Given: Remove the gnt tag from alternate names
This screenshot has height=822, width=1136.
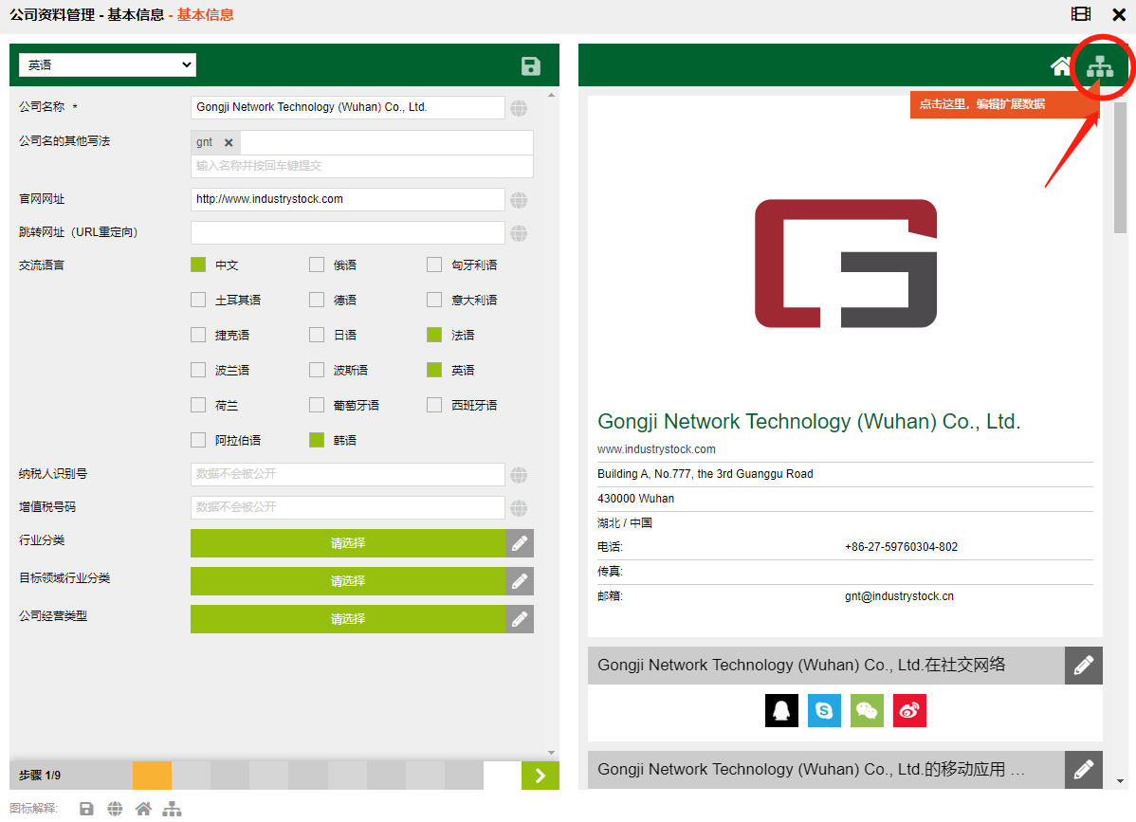Looking at the screenshot, I should [x=229, y=143].
